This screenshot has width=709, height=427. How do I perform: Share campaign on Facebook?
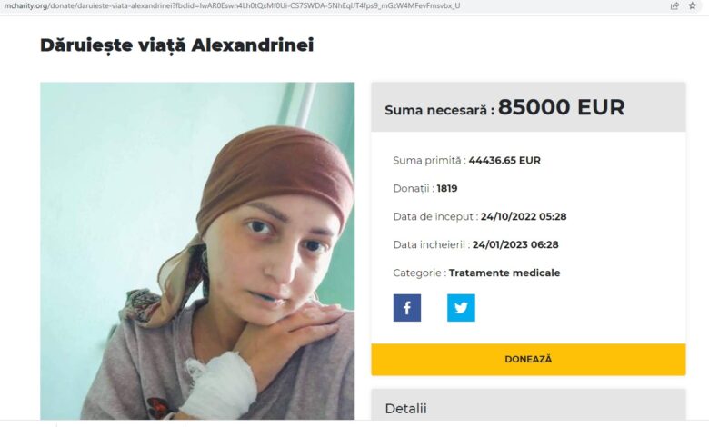(x=407, y=308)
